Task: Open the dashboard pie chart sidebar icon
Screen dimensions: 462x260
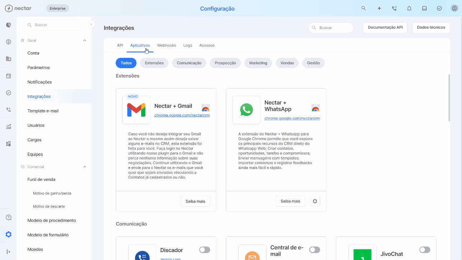Action: tap(9, 25)
